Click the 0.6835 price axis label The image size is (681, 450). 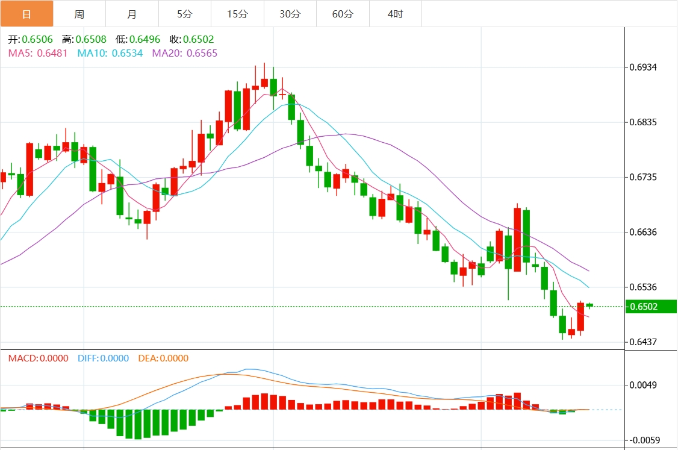click(643, 122)
